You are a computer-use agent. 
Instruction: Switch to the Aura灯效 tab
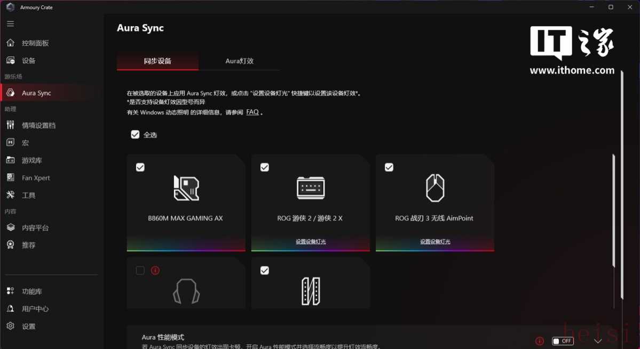tap(239, 61)
